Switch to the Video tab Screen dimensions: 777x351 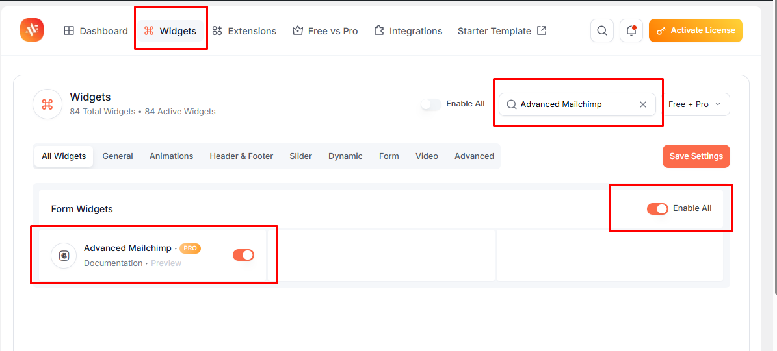point(427,156)
